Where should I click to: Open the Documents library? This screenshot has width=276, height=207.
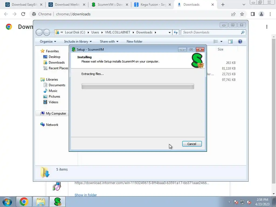[57, 85]
